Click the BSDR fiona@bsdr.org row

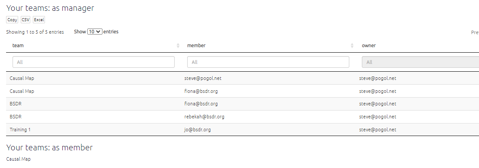coord(243,104)
